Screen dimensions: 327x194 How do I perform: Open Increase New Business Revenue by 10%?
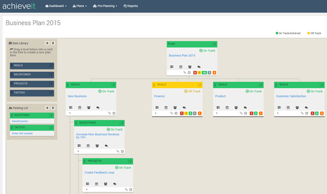(x=97, y=136)
